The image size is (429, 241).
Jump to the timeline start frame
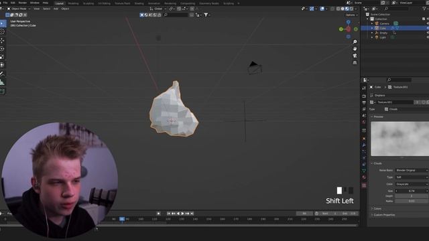pyautogui.click(x=169, y=214)
